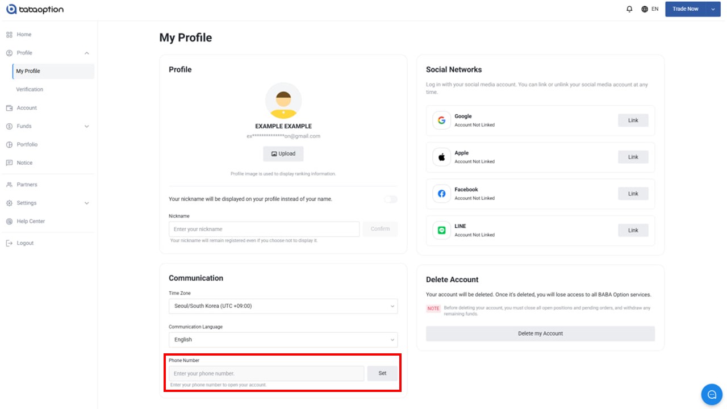This screenshot has height=409, width=727.
Task: Click the phone number input field
Action: click(x=266, y=373)
